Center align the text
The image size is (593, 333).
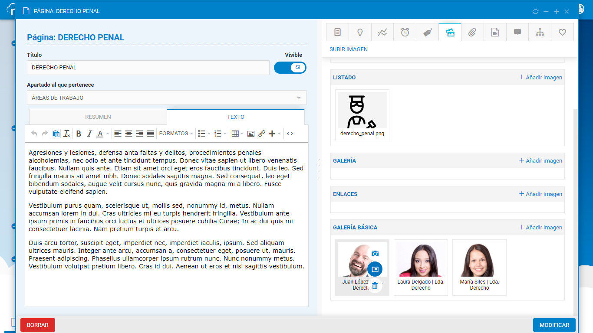click(128, 134)
